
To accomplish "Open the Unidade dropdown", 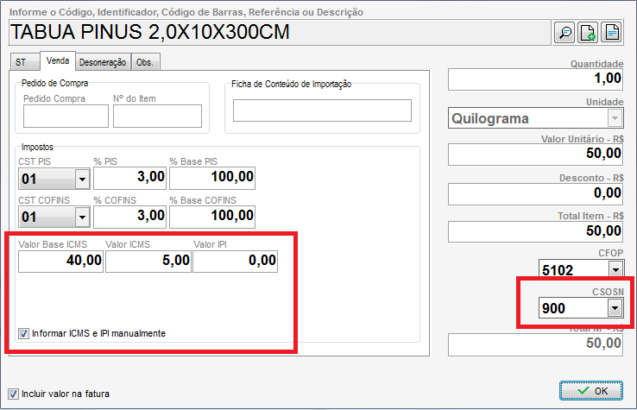I will coord(614,118).
